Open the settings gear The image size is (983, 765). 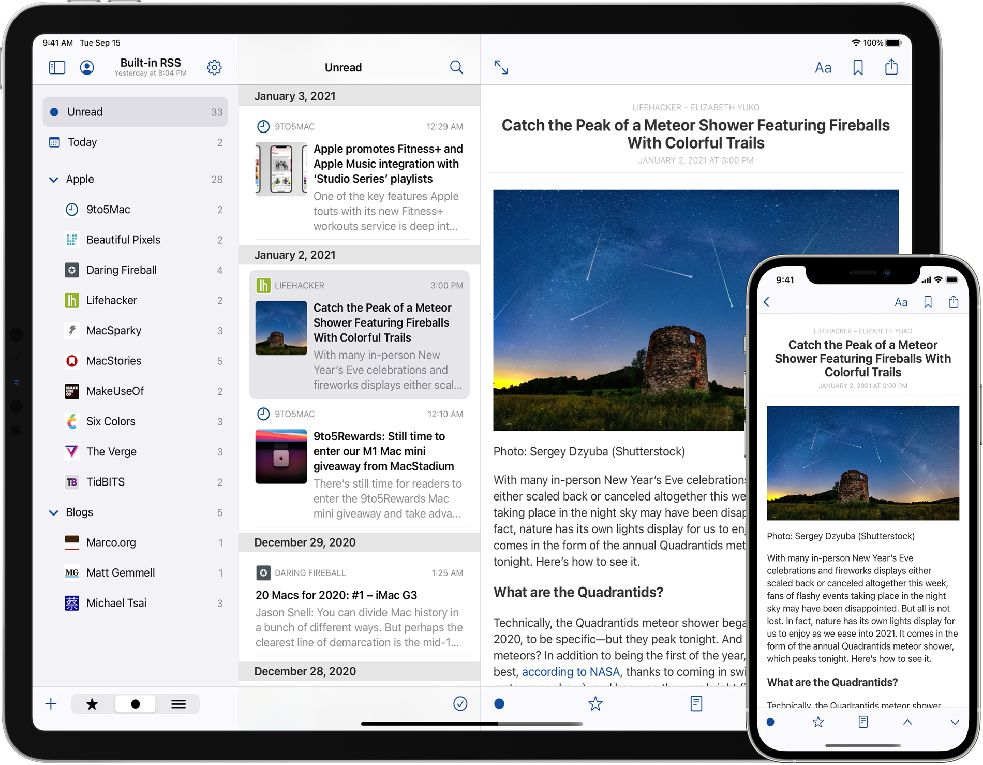215,67
